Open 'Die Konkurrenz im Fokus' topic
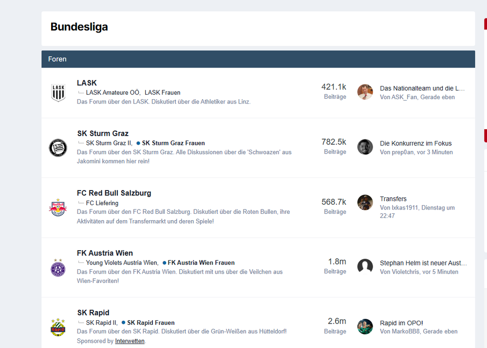The width and height of the screenshot is (487, 348). 415,143
